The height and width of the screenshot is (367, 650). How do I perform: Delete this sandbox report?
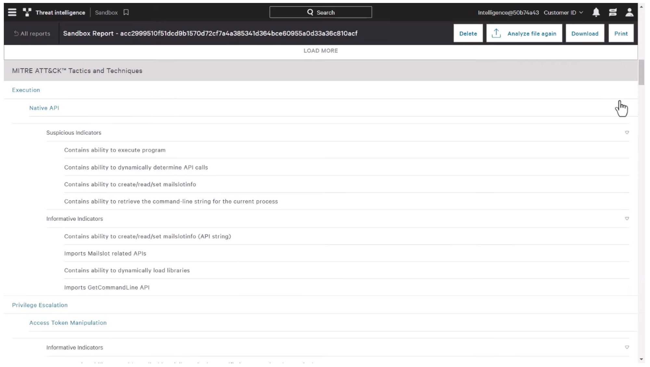tap(468, 33)
